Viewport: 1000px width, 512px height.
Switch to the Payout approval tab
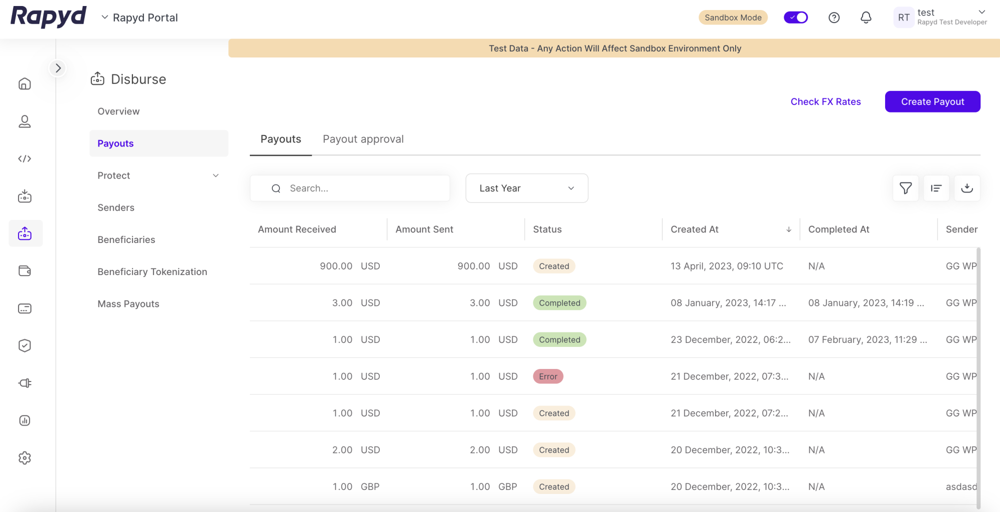tap(363, 139)
